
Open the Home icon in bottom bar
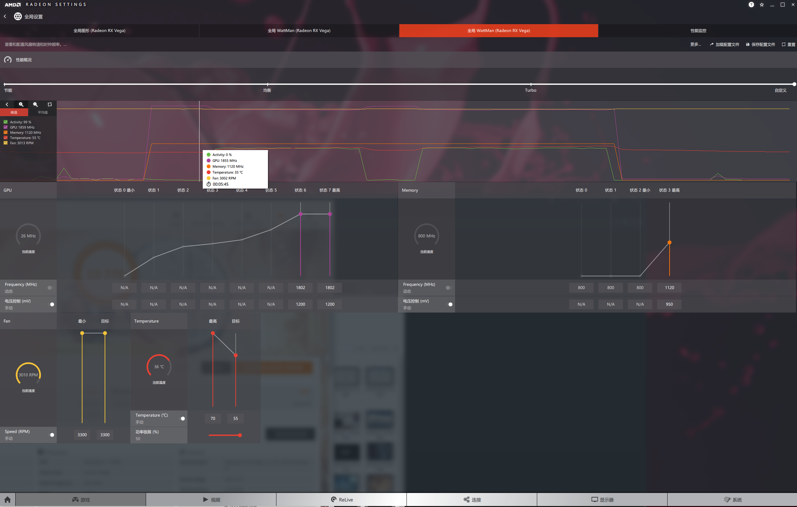(7, 499)
